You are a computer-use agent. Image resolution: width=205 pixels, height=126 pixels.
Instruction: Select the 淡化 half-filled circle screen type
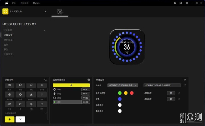point(31,85)
